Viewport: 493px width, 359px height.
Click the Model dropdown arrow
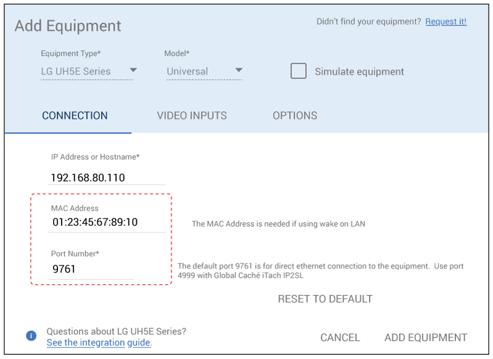pos(239,71)
